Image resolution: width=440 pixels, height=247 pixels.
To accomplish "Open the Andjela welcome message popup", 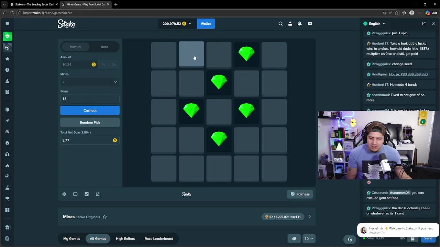I will [398, 230].
